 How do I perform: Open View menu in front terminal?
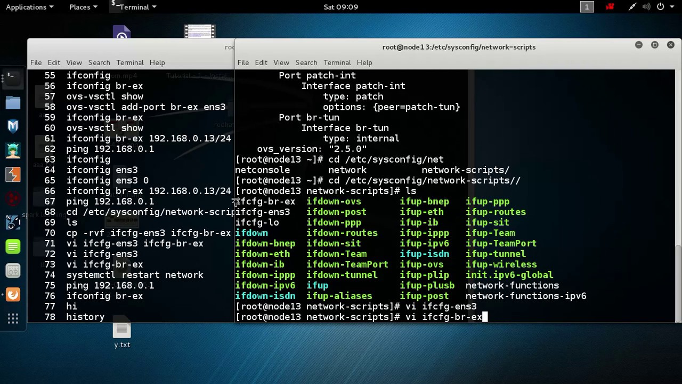point(281,62)
